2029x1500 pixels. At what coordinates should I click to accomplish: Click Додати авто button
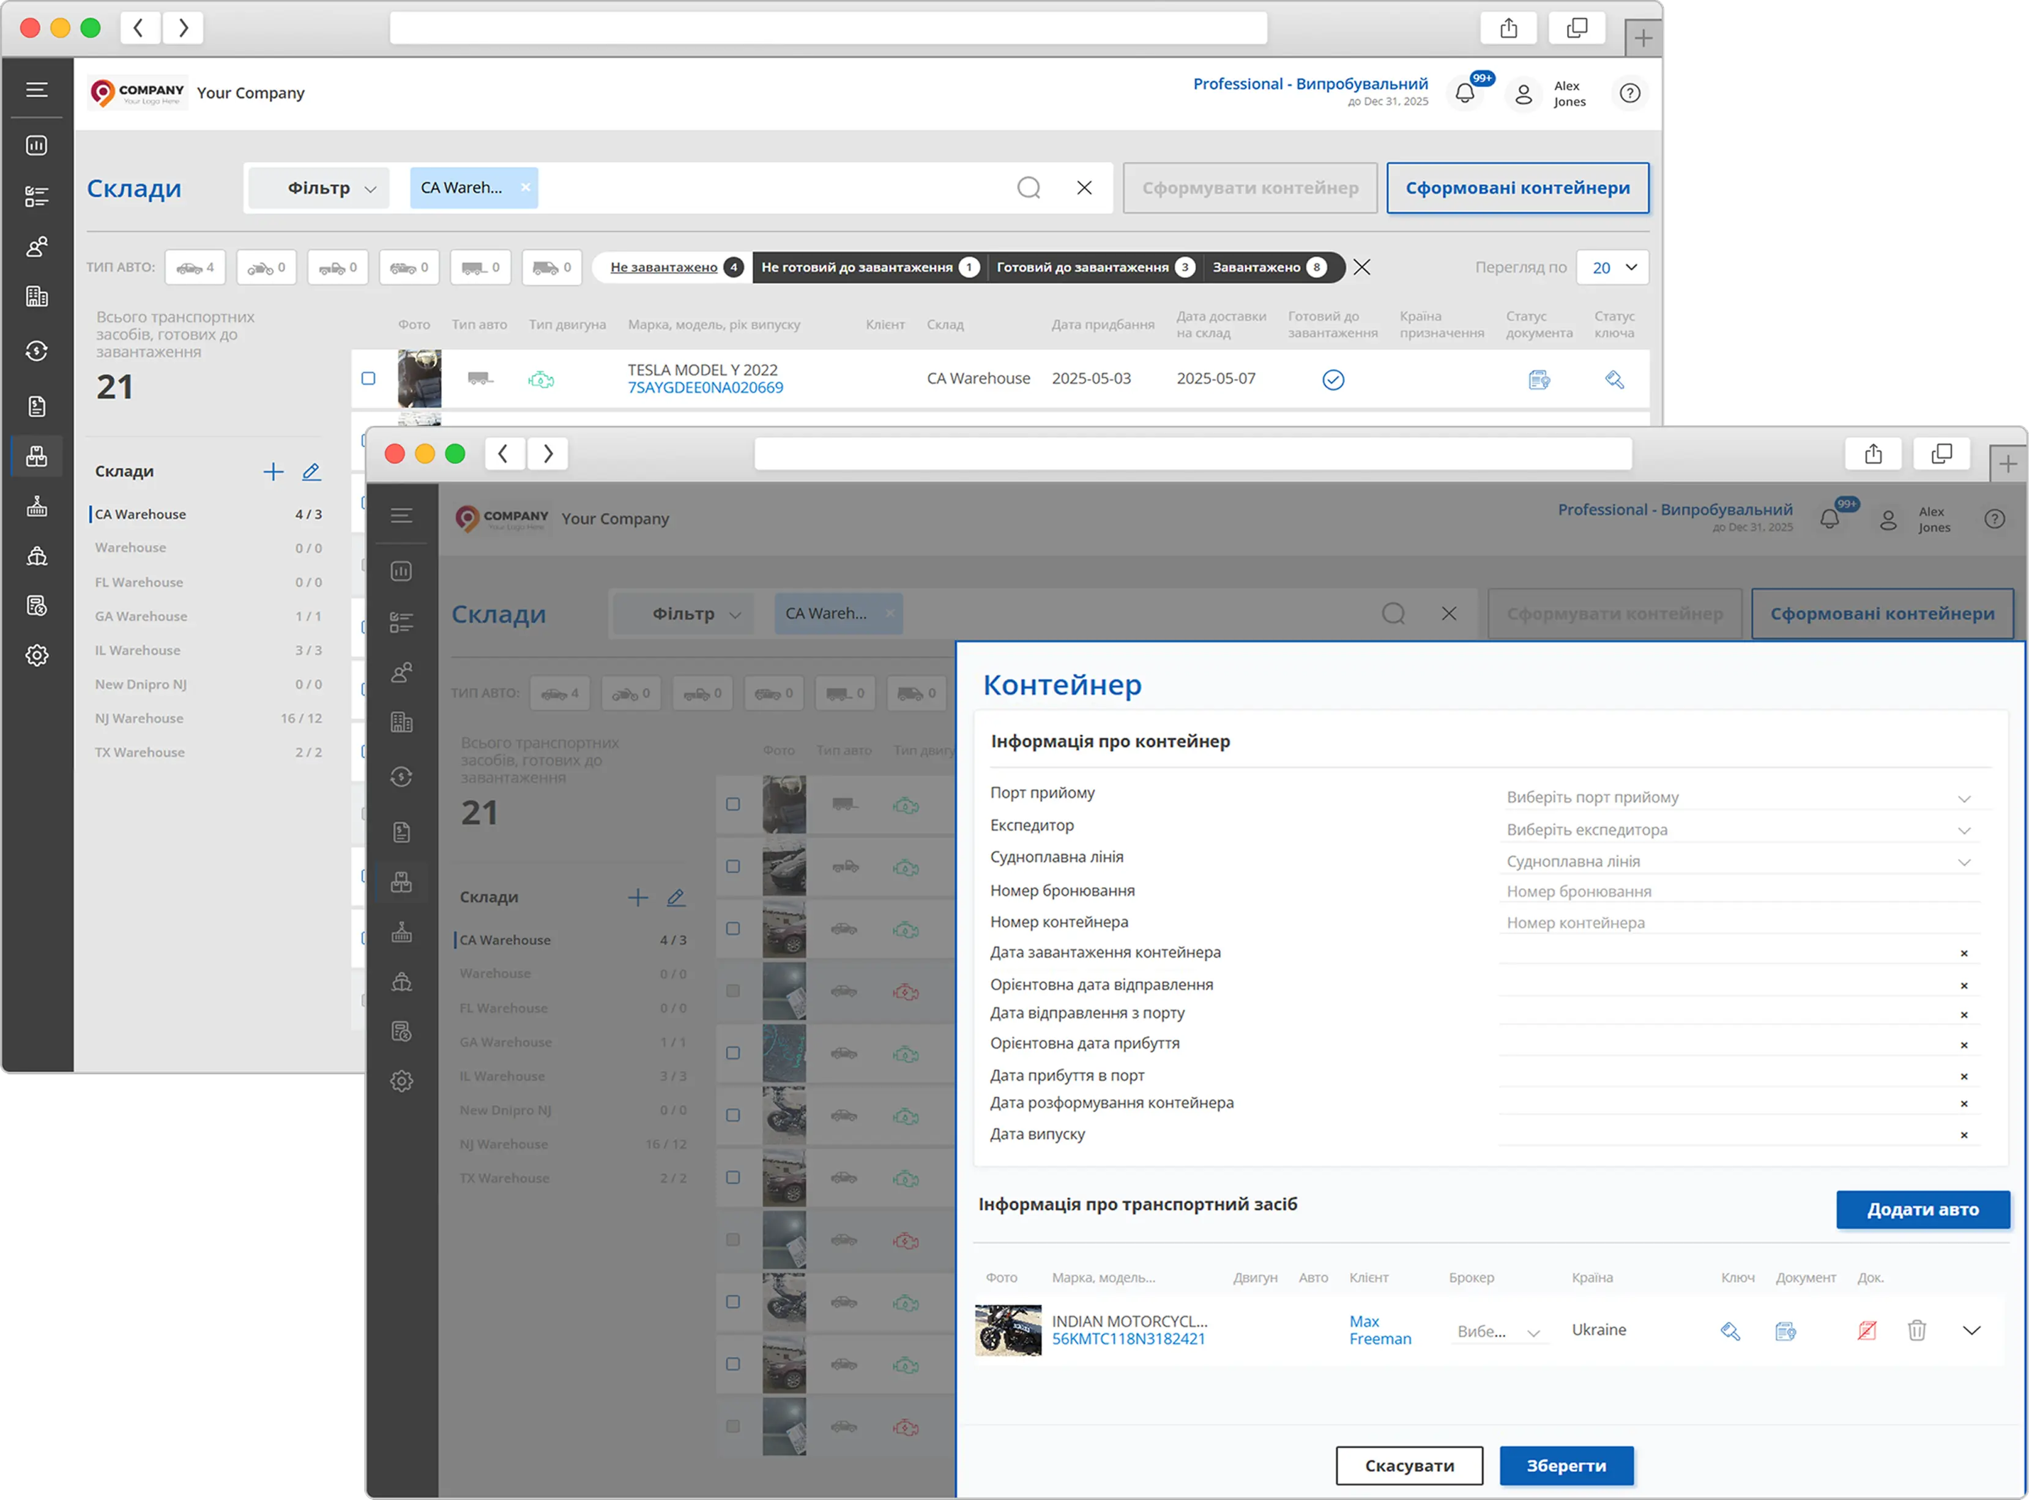[1923, 1209]
